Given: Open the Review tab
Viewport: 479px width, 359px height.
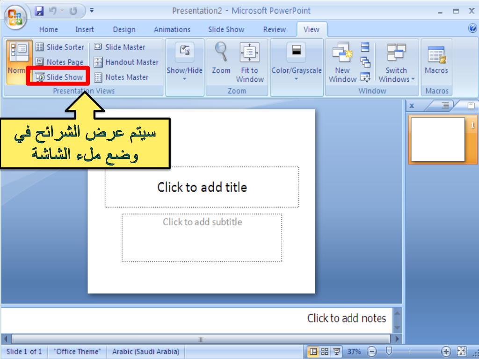Looking at the screenshot, I should coord(274,29).
